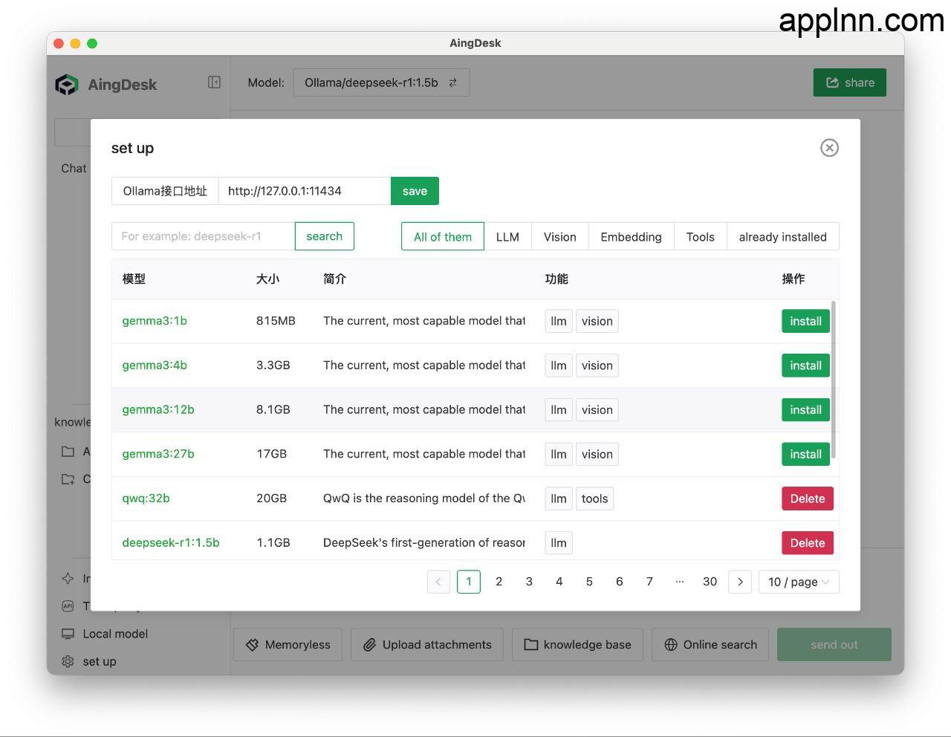The image size is (951, 737).
Task: Click the pagination ellipsis to skip pages
Action: click(680, 582)
